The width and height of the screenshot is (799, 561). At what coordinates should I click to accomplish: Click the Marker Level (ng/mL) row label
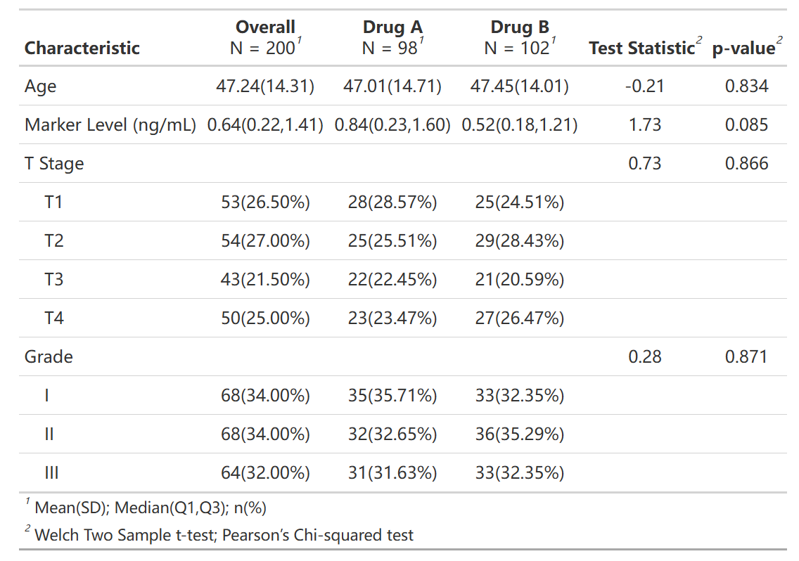click(x=110, y=125)
